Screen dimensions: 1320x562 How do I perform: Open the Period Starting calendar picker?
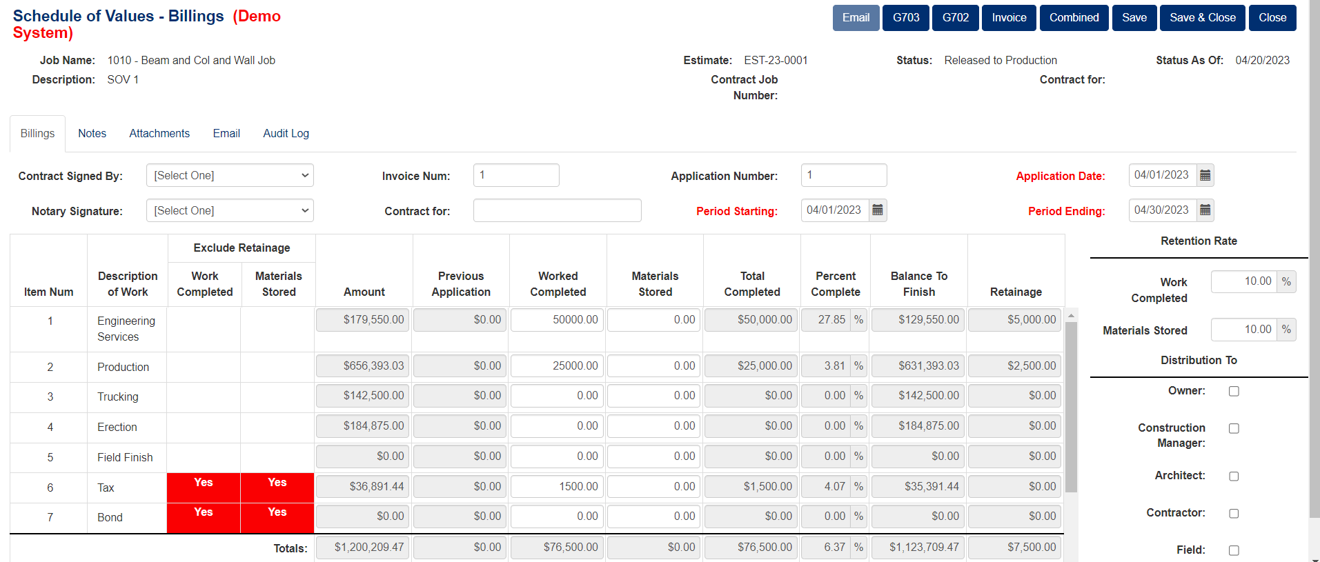878,210
